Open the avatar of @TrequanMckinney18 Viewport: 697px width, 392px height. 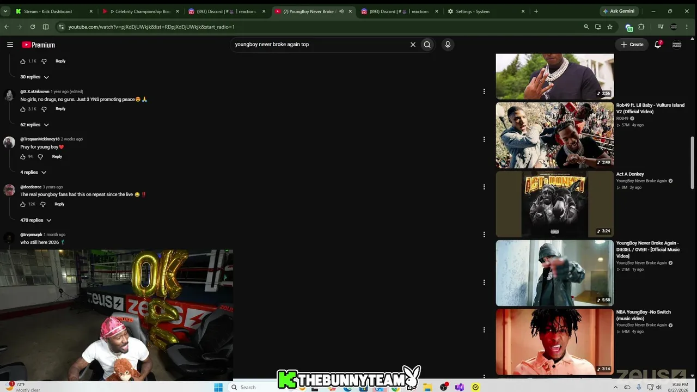coord(9,143)
